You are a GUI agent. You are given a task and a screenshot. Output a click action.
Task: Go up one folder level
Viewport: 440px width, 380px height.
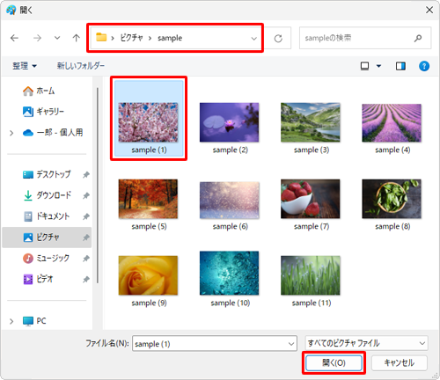click(77, 38)
